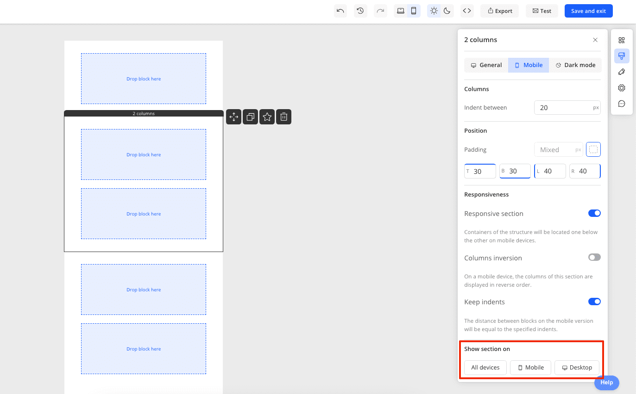Image resolution: width=636 pixels, height=394 pixels.
Task: Click the 2 columns panel title
Action: tap(480, 40)
